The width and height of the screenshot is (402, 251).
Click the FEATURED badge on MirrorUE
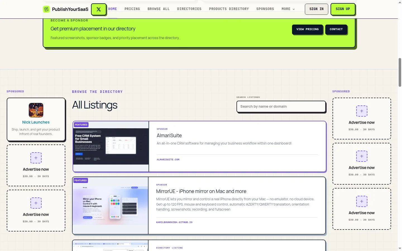pyautogui.click(x=81, y=180)
